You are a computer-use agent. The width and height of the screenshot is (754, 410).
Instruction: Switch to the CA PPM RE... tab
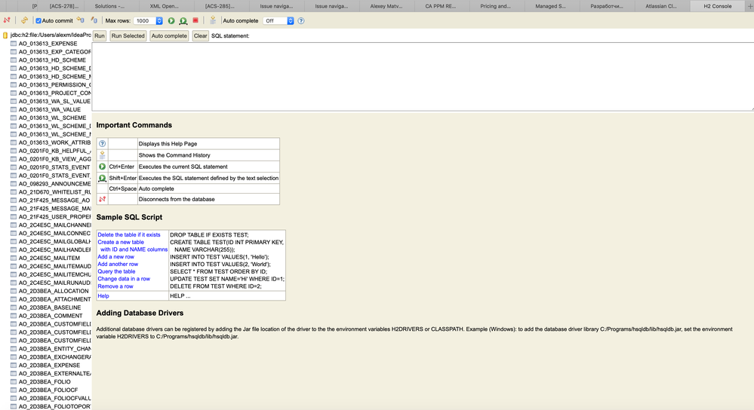pos(441,6)
